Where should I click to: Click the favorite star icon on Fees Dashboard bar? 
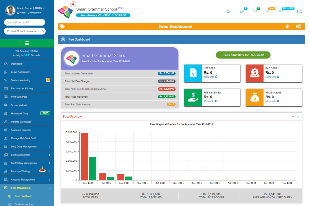[288, 27]
